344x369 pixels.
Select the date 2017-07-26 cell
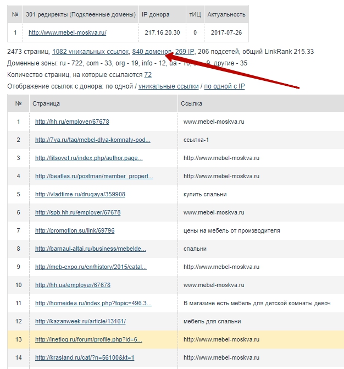[x=226, y=32]
